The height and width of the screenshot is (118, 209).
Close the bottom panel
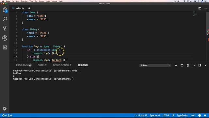coord(205,65)
